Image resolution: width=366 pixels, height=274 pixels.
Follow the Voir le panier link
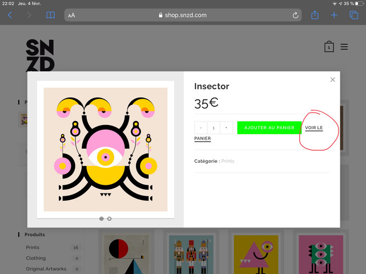[314, 128]
